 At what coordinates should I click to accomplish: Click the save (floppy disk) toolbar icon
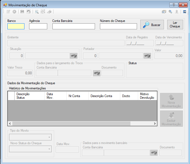click(22, 12)
